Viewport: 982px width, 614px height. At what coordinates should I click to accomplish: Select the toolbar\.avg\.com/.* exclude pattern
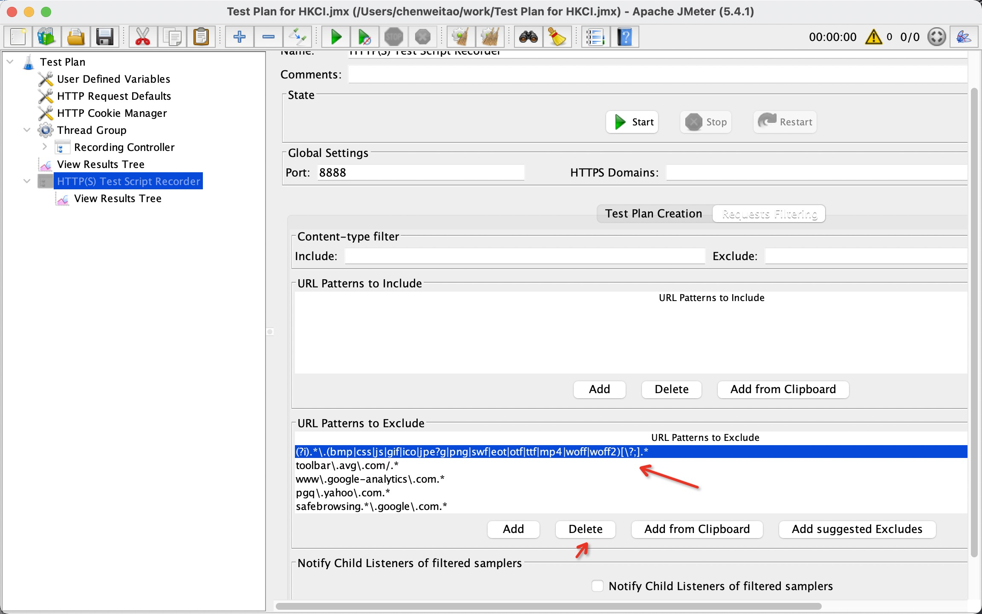click(x=631, y=466)
